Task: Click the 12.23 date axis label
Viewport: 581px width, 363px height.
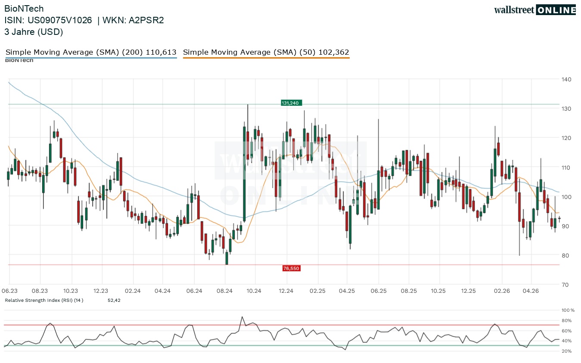Action: [x=101, y=291]
